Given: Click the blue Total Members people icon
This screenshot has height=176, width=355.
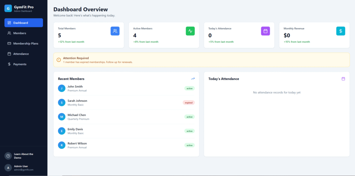Looking at the screenshot, I should (115, 31).
